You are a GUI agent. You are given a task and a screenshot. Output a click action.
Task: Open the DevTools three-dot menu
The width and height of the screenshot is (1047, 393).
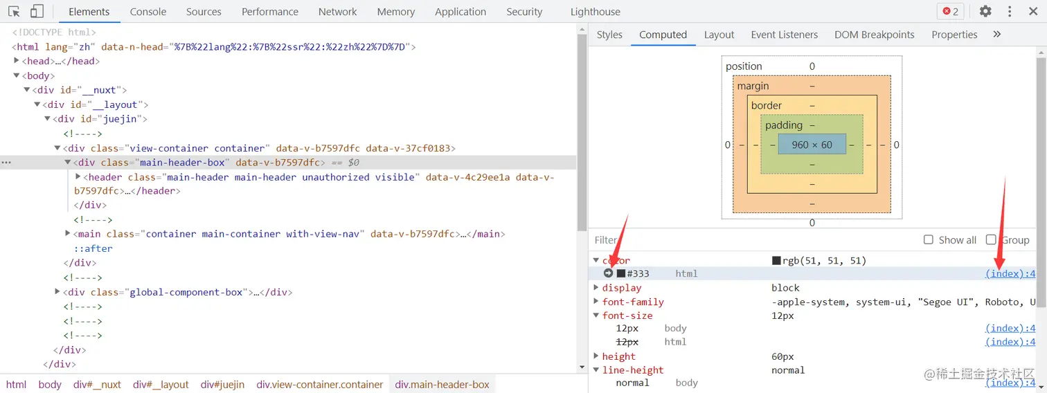coord(1010,12)
